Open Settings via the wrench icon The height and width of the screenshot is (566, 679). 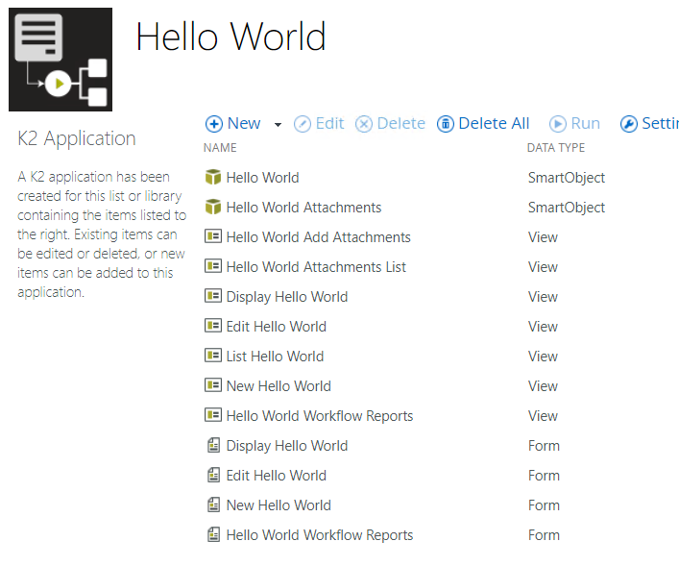(628, 124)
